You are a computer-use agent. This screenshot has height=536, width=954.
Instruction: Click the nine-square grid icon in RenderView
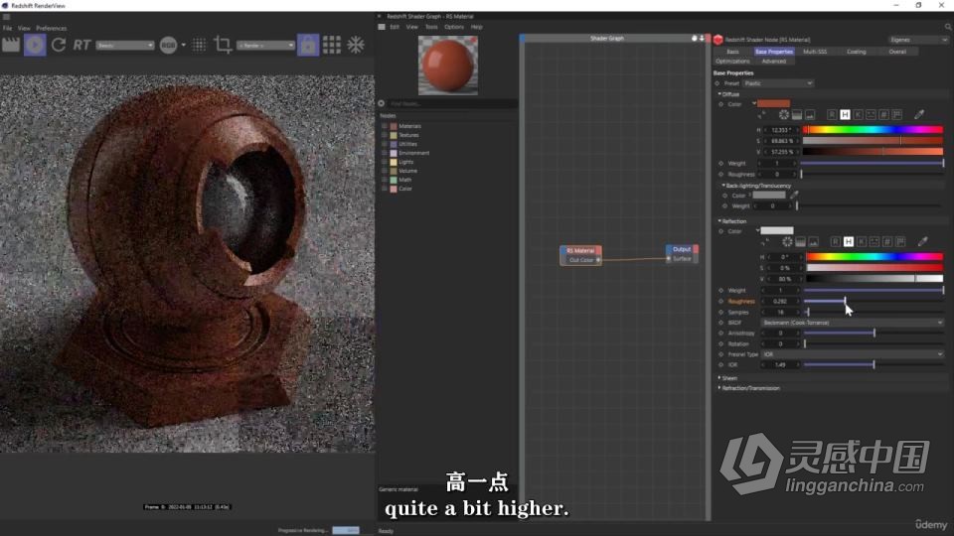click(x=332, y=45)
